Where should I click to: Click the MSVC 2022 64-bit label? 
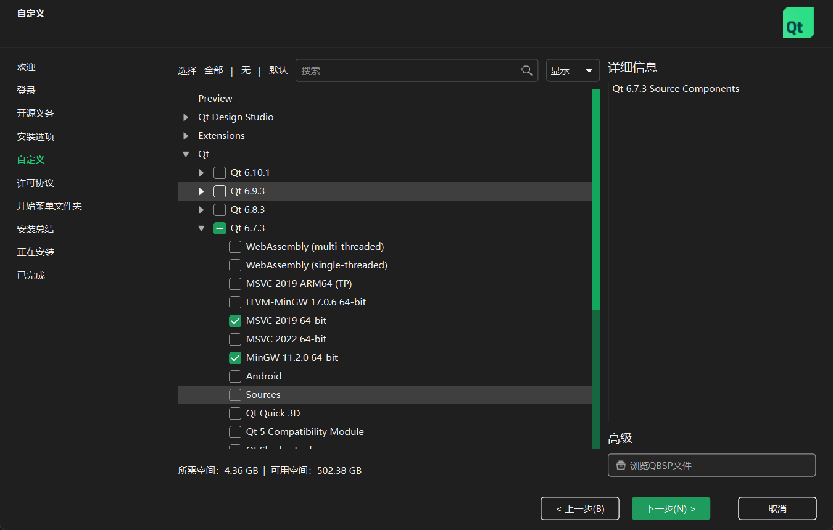[x=286, y=339]
